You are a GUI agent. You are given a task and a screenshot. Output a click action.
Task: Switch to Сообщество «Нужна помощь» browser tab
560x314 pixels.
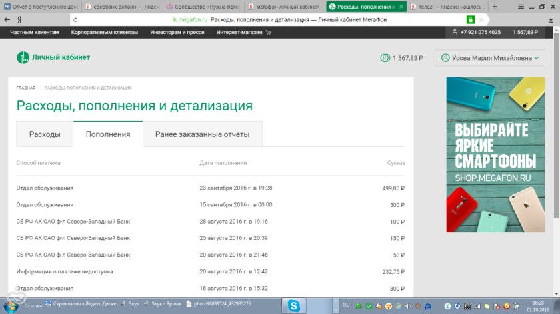point(204,7)
